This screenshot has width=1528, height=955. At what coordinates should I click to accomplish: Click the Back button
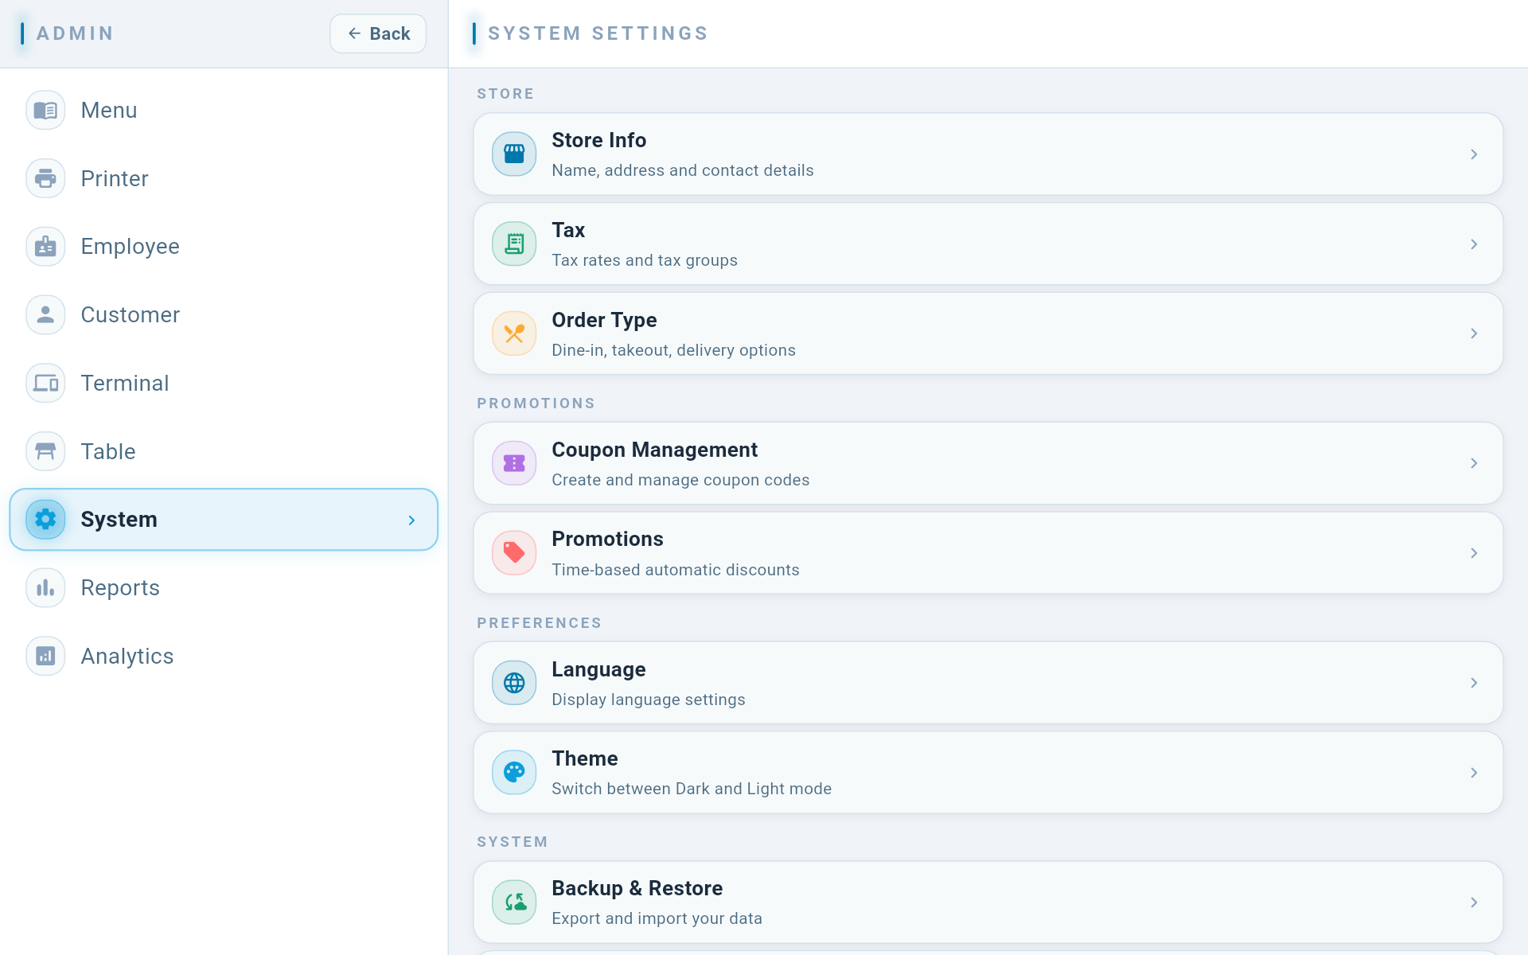pyautogui.click(x=378, y=33)
